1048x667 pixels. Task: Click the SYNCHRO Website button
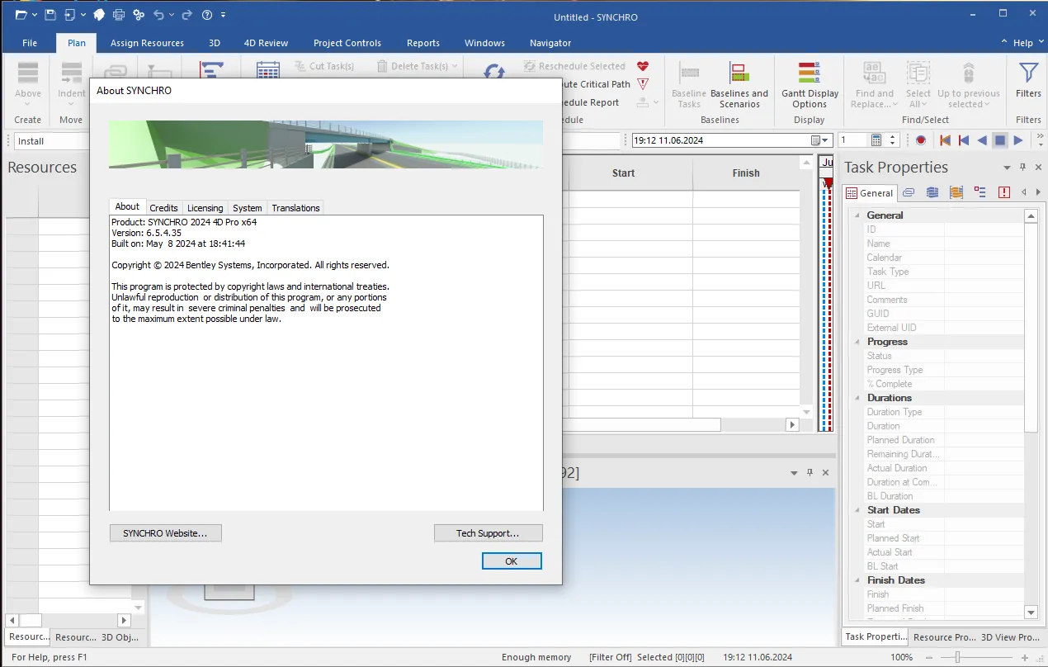(165, 533)
